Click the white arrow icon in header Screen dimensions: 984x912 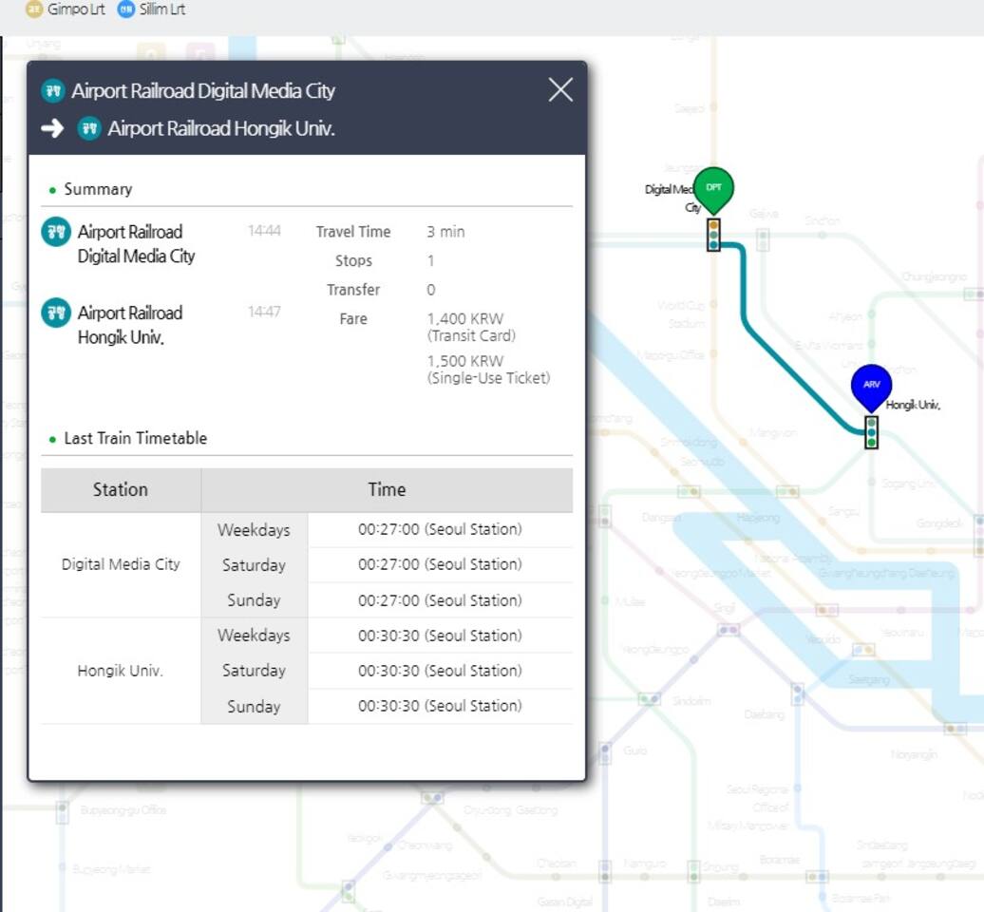tap(53, 128)
